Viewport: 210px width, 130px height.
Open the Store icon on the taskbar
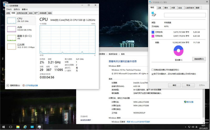(x=32, y=127)
